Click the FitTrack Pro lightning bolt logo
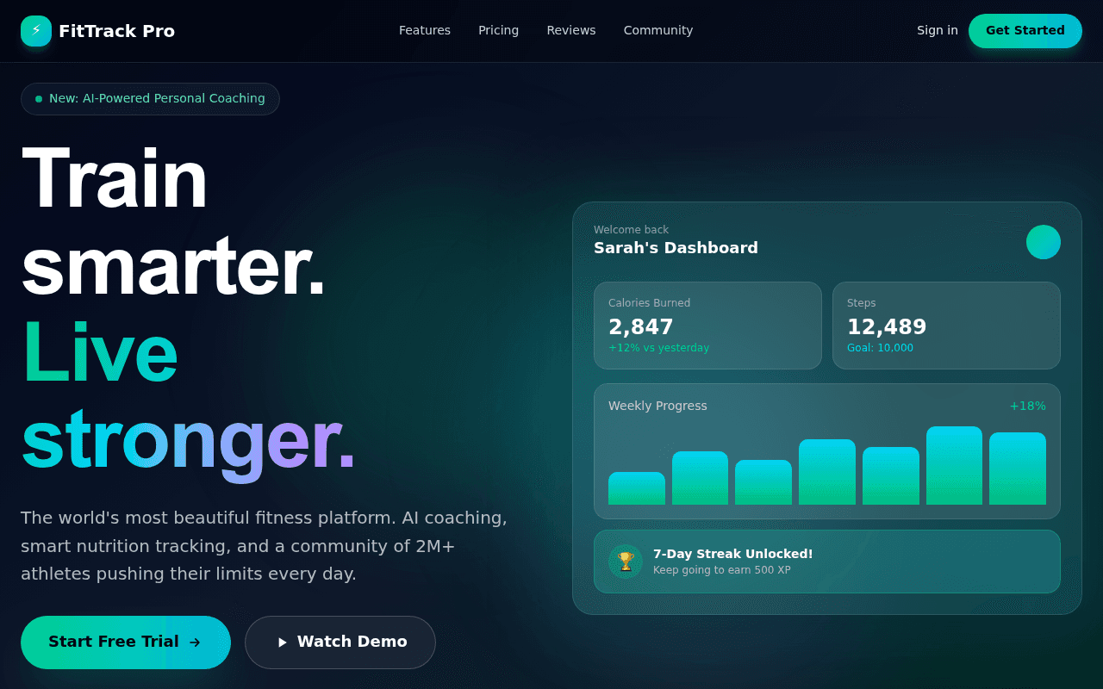 click(36, 31)
